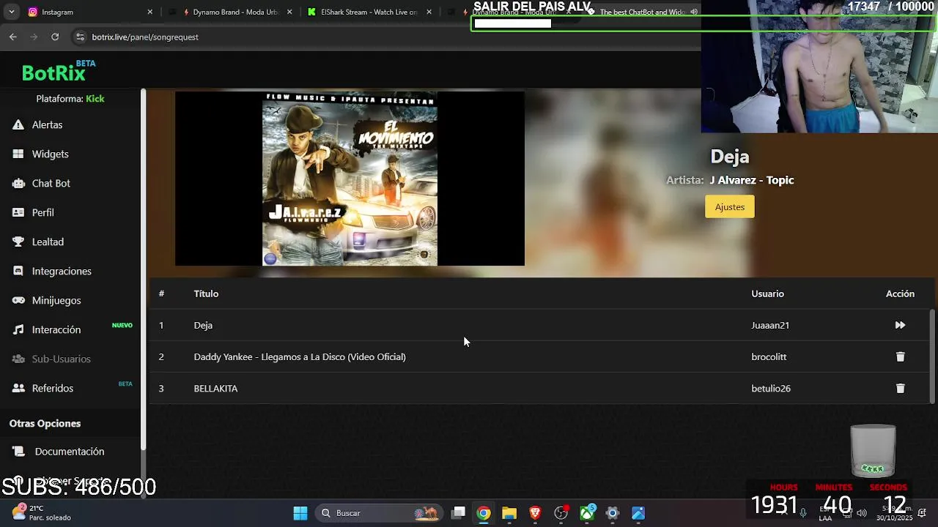Open the weather widget showing 21°C
This screenshot has height=527, width=938.
(43, 512)
